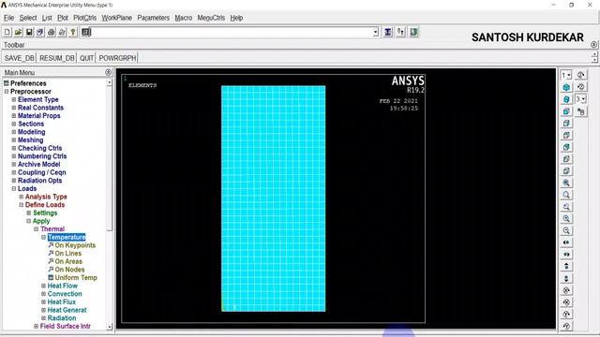600x337 pixels.
Task: Pan the model left
Action: tap(566, 242)
